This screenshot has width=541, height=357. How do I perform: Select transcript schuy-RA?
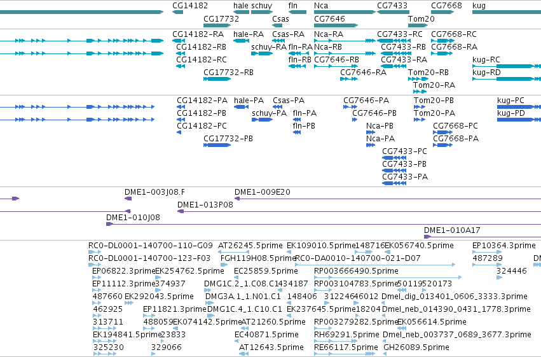coord(269,47)
